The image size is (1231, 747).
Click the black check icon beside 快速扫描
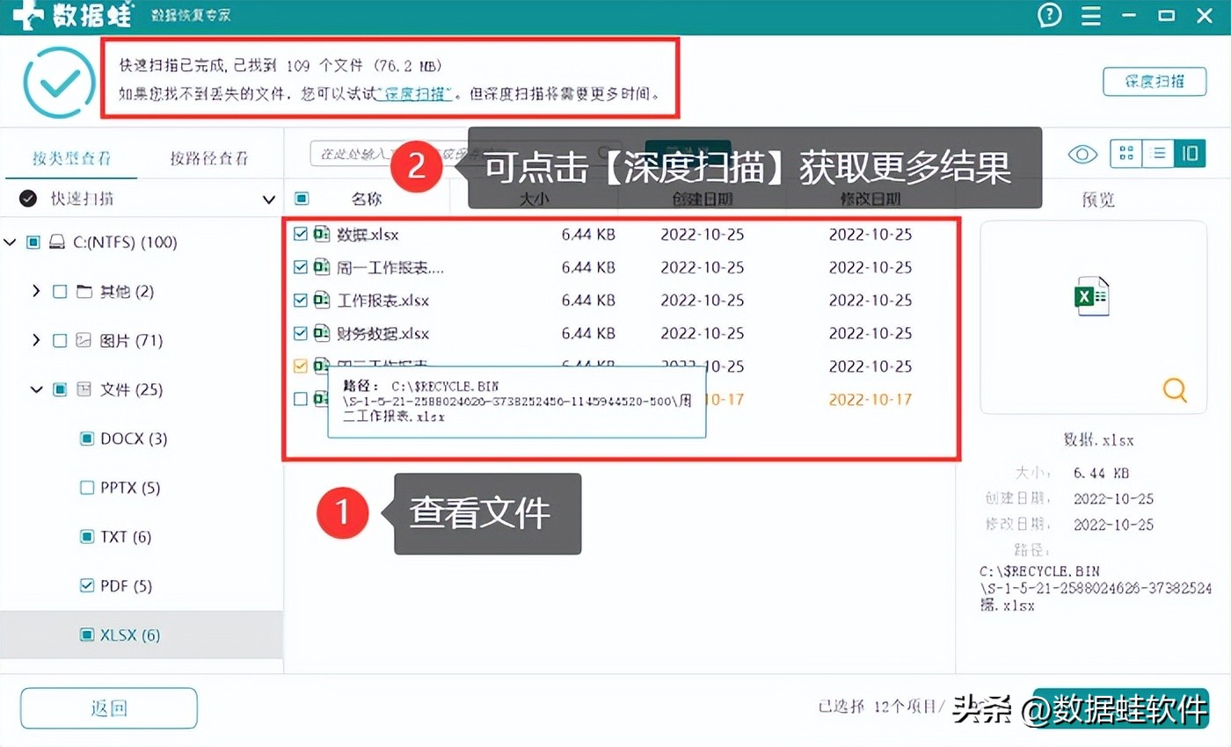[28, 199]
